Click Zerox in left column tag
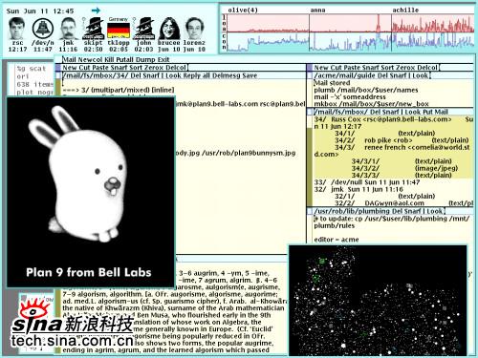The width and height of the screenshot is (478, 358). pyautogui.click(x=155, y=68)
